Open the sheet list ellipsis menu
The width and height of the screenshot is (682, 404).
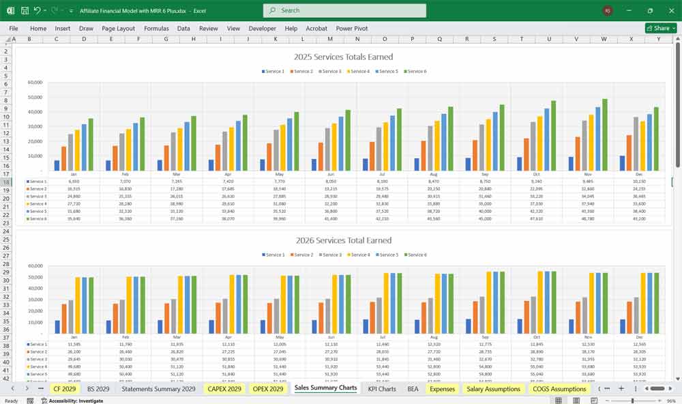607,388
